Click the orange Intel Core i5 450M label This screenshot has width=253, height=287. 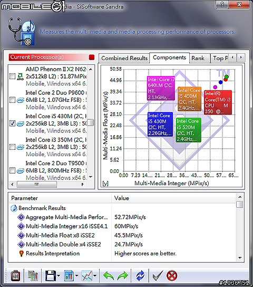pos(189,99)
